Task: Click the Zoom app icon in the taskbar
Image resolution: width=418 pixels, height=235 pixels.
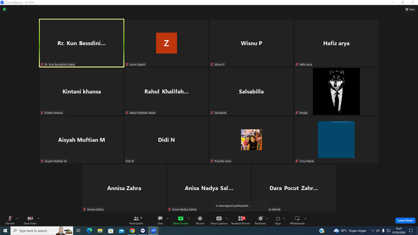Action: [x=153, y=230]
